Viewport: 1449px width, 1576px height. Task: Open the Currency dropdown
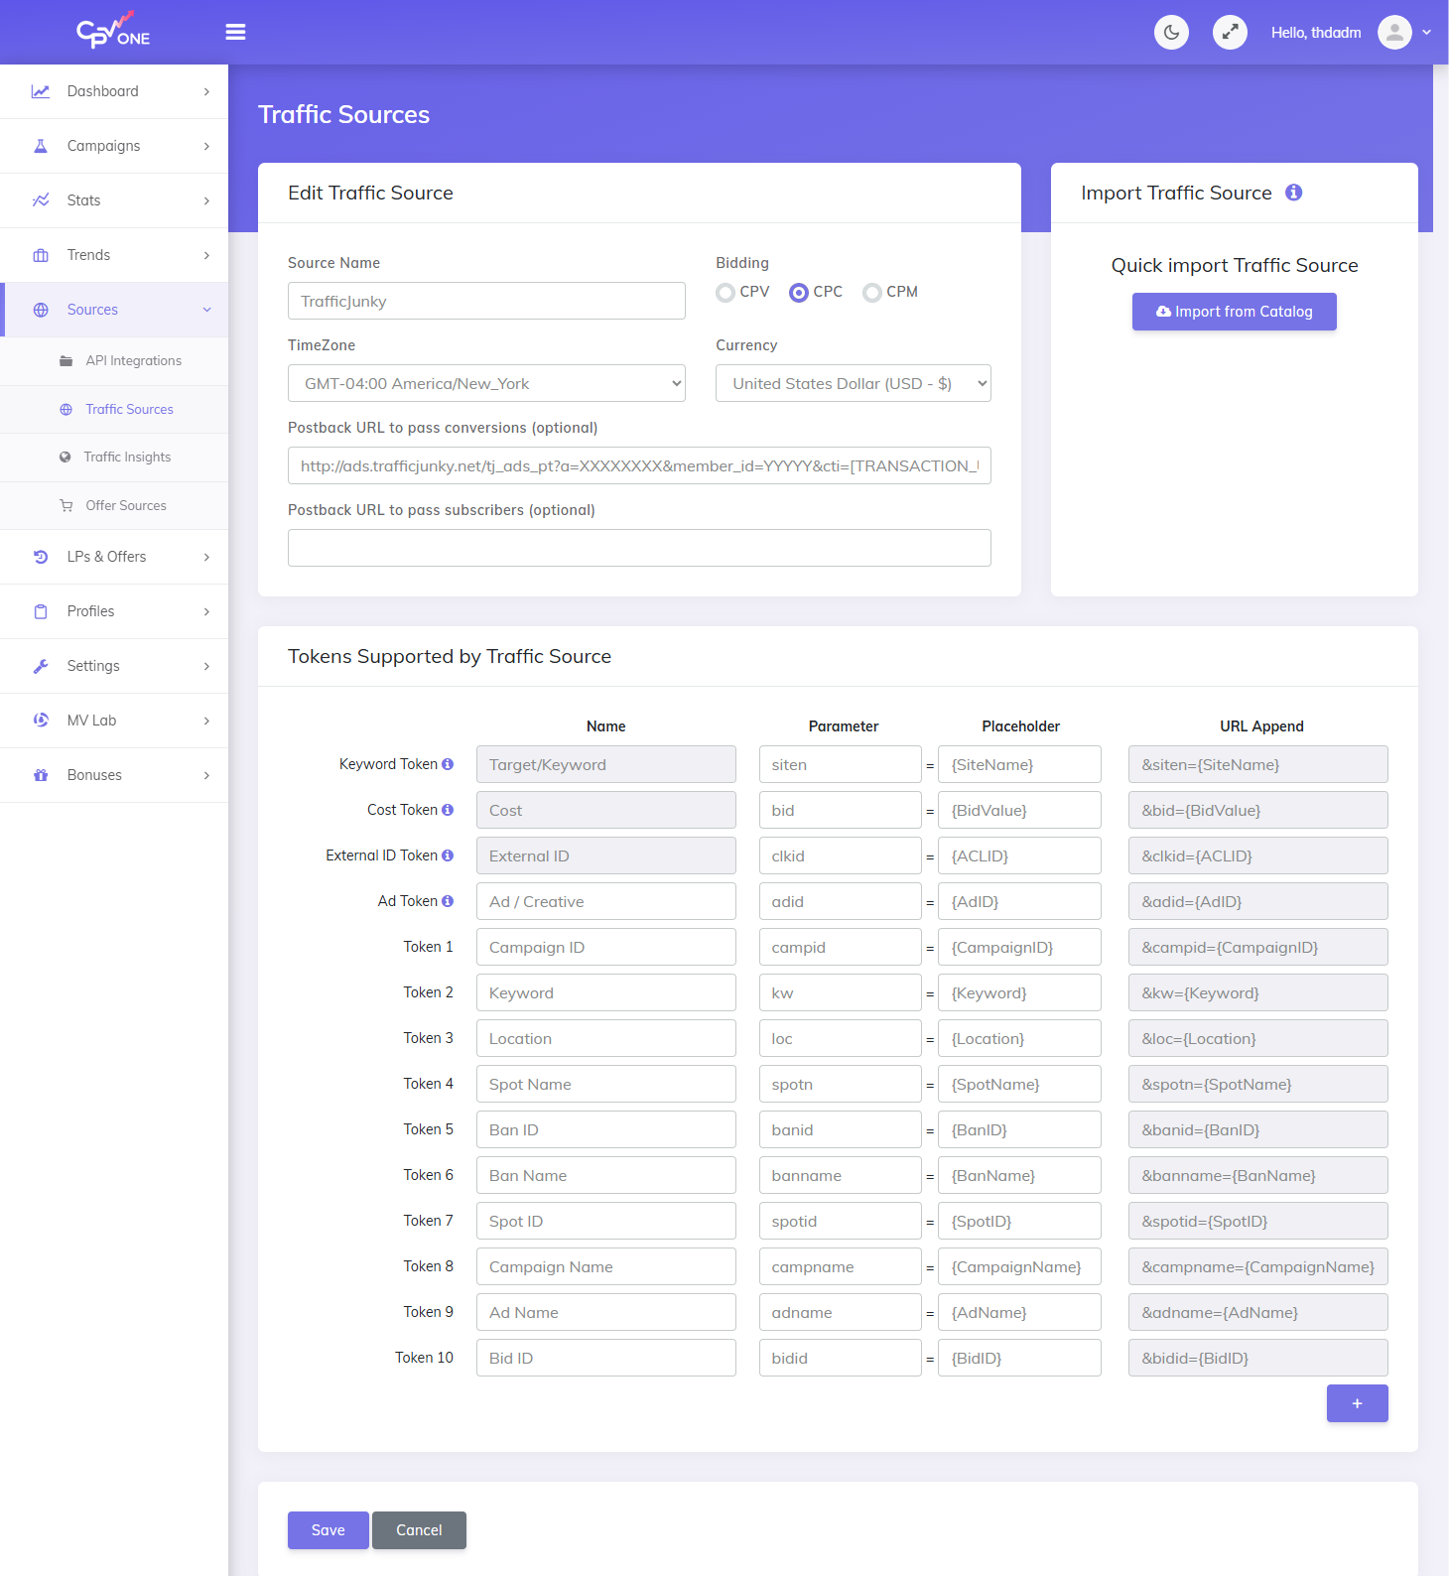[853, 383]
